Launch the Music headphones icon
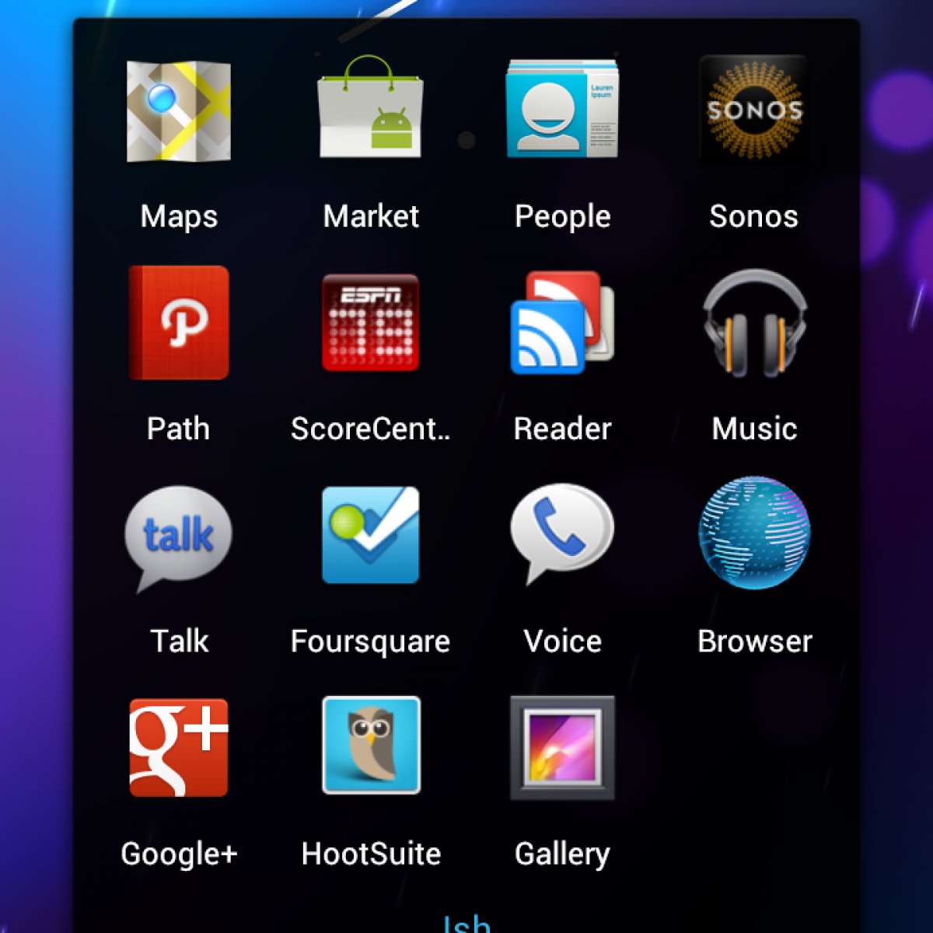Viewport: 933px width, 933px height. point(754,323)
